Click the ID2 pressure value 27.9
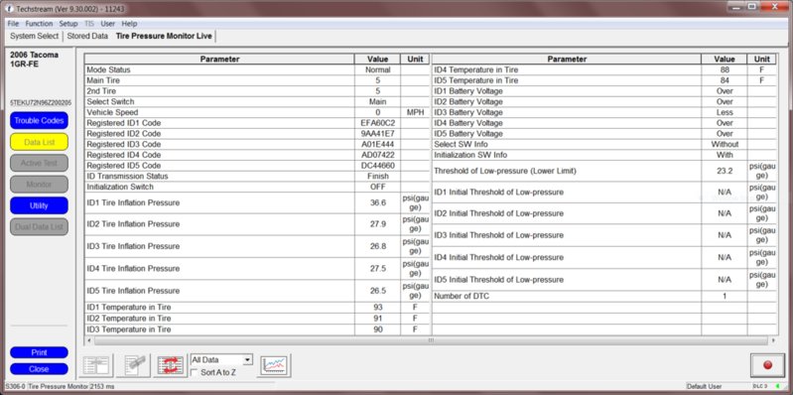 pos(378,224)
